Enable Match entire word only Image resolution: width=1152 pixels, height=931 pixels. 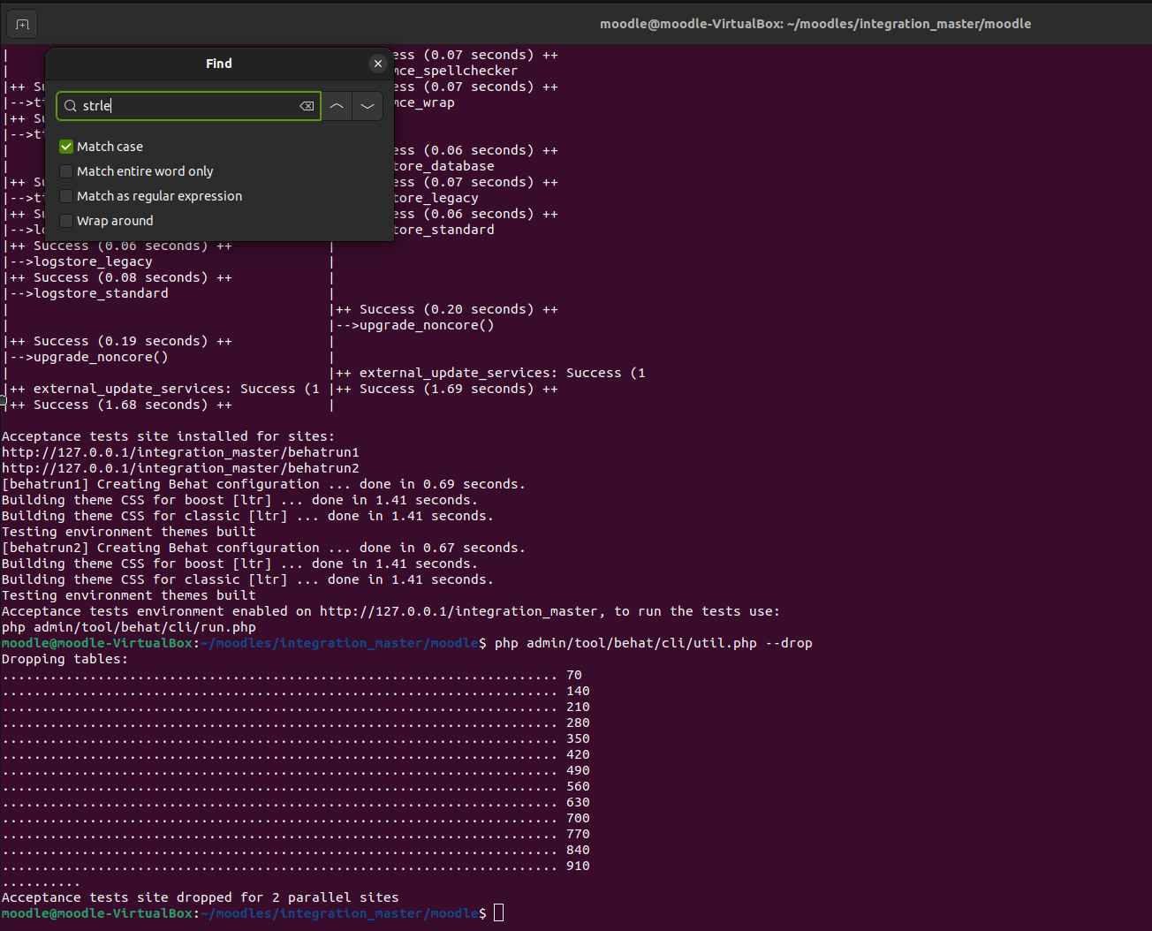coord(66,171)
